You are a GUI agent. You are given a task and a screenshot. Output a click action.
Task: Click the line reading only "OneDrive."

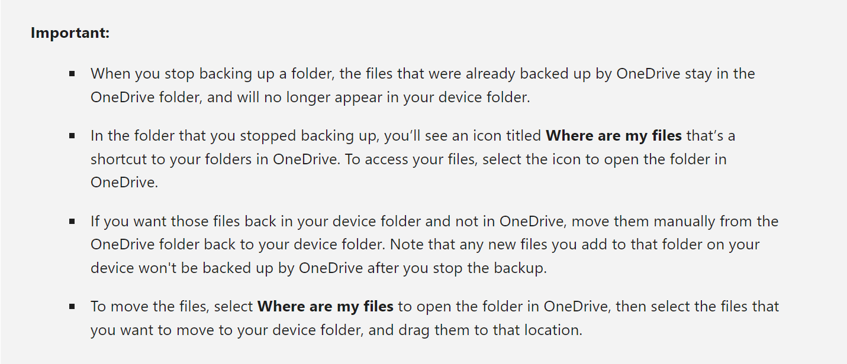(124, 183)
